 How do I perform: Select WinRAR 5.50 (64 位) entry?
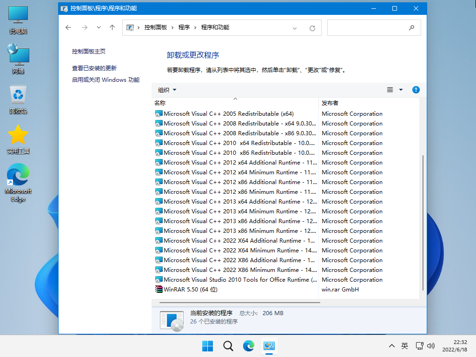[x=186, y=289]
